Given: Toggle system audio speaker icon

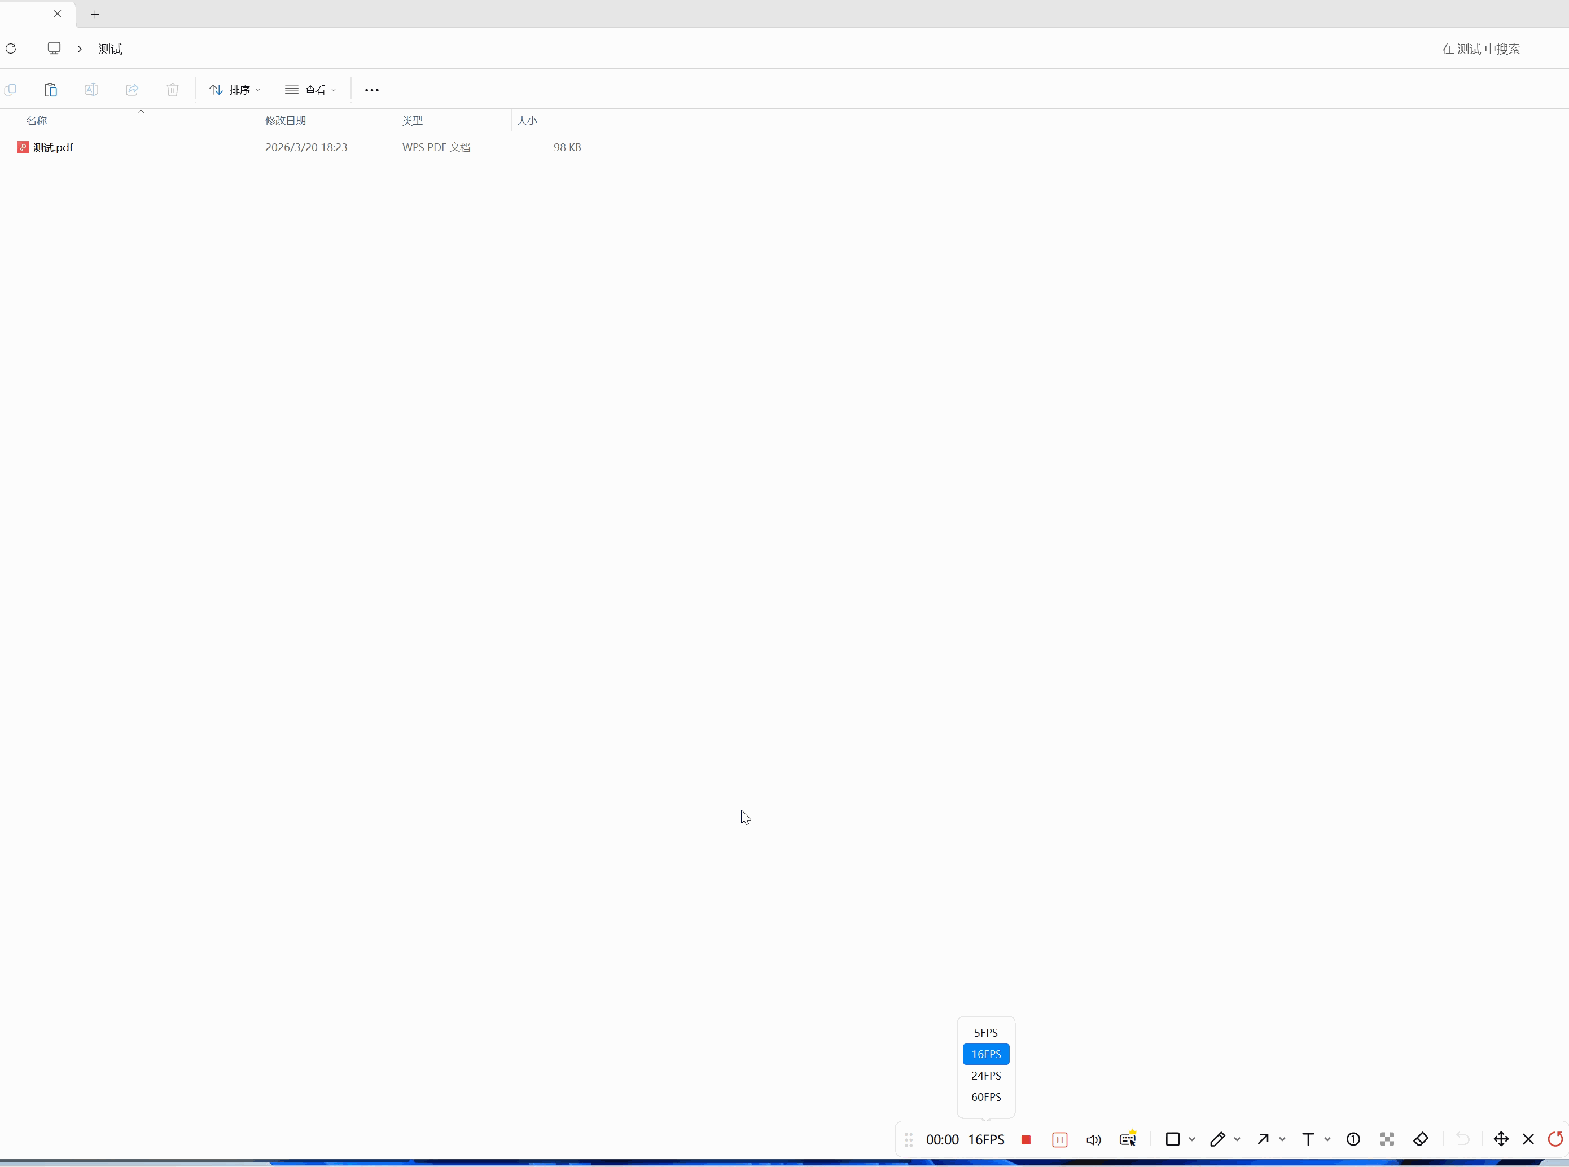Looking at the screenshot, I should pyautogui.click(x=1093, y=1139).
